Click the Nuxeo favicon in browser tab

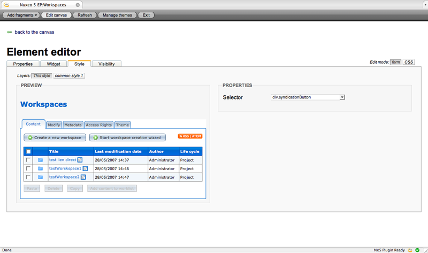tap(6, 5)
